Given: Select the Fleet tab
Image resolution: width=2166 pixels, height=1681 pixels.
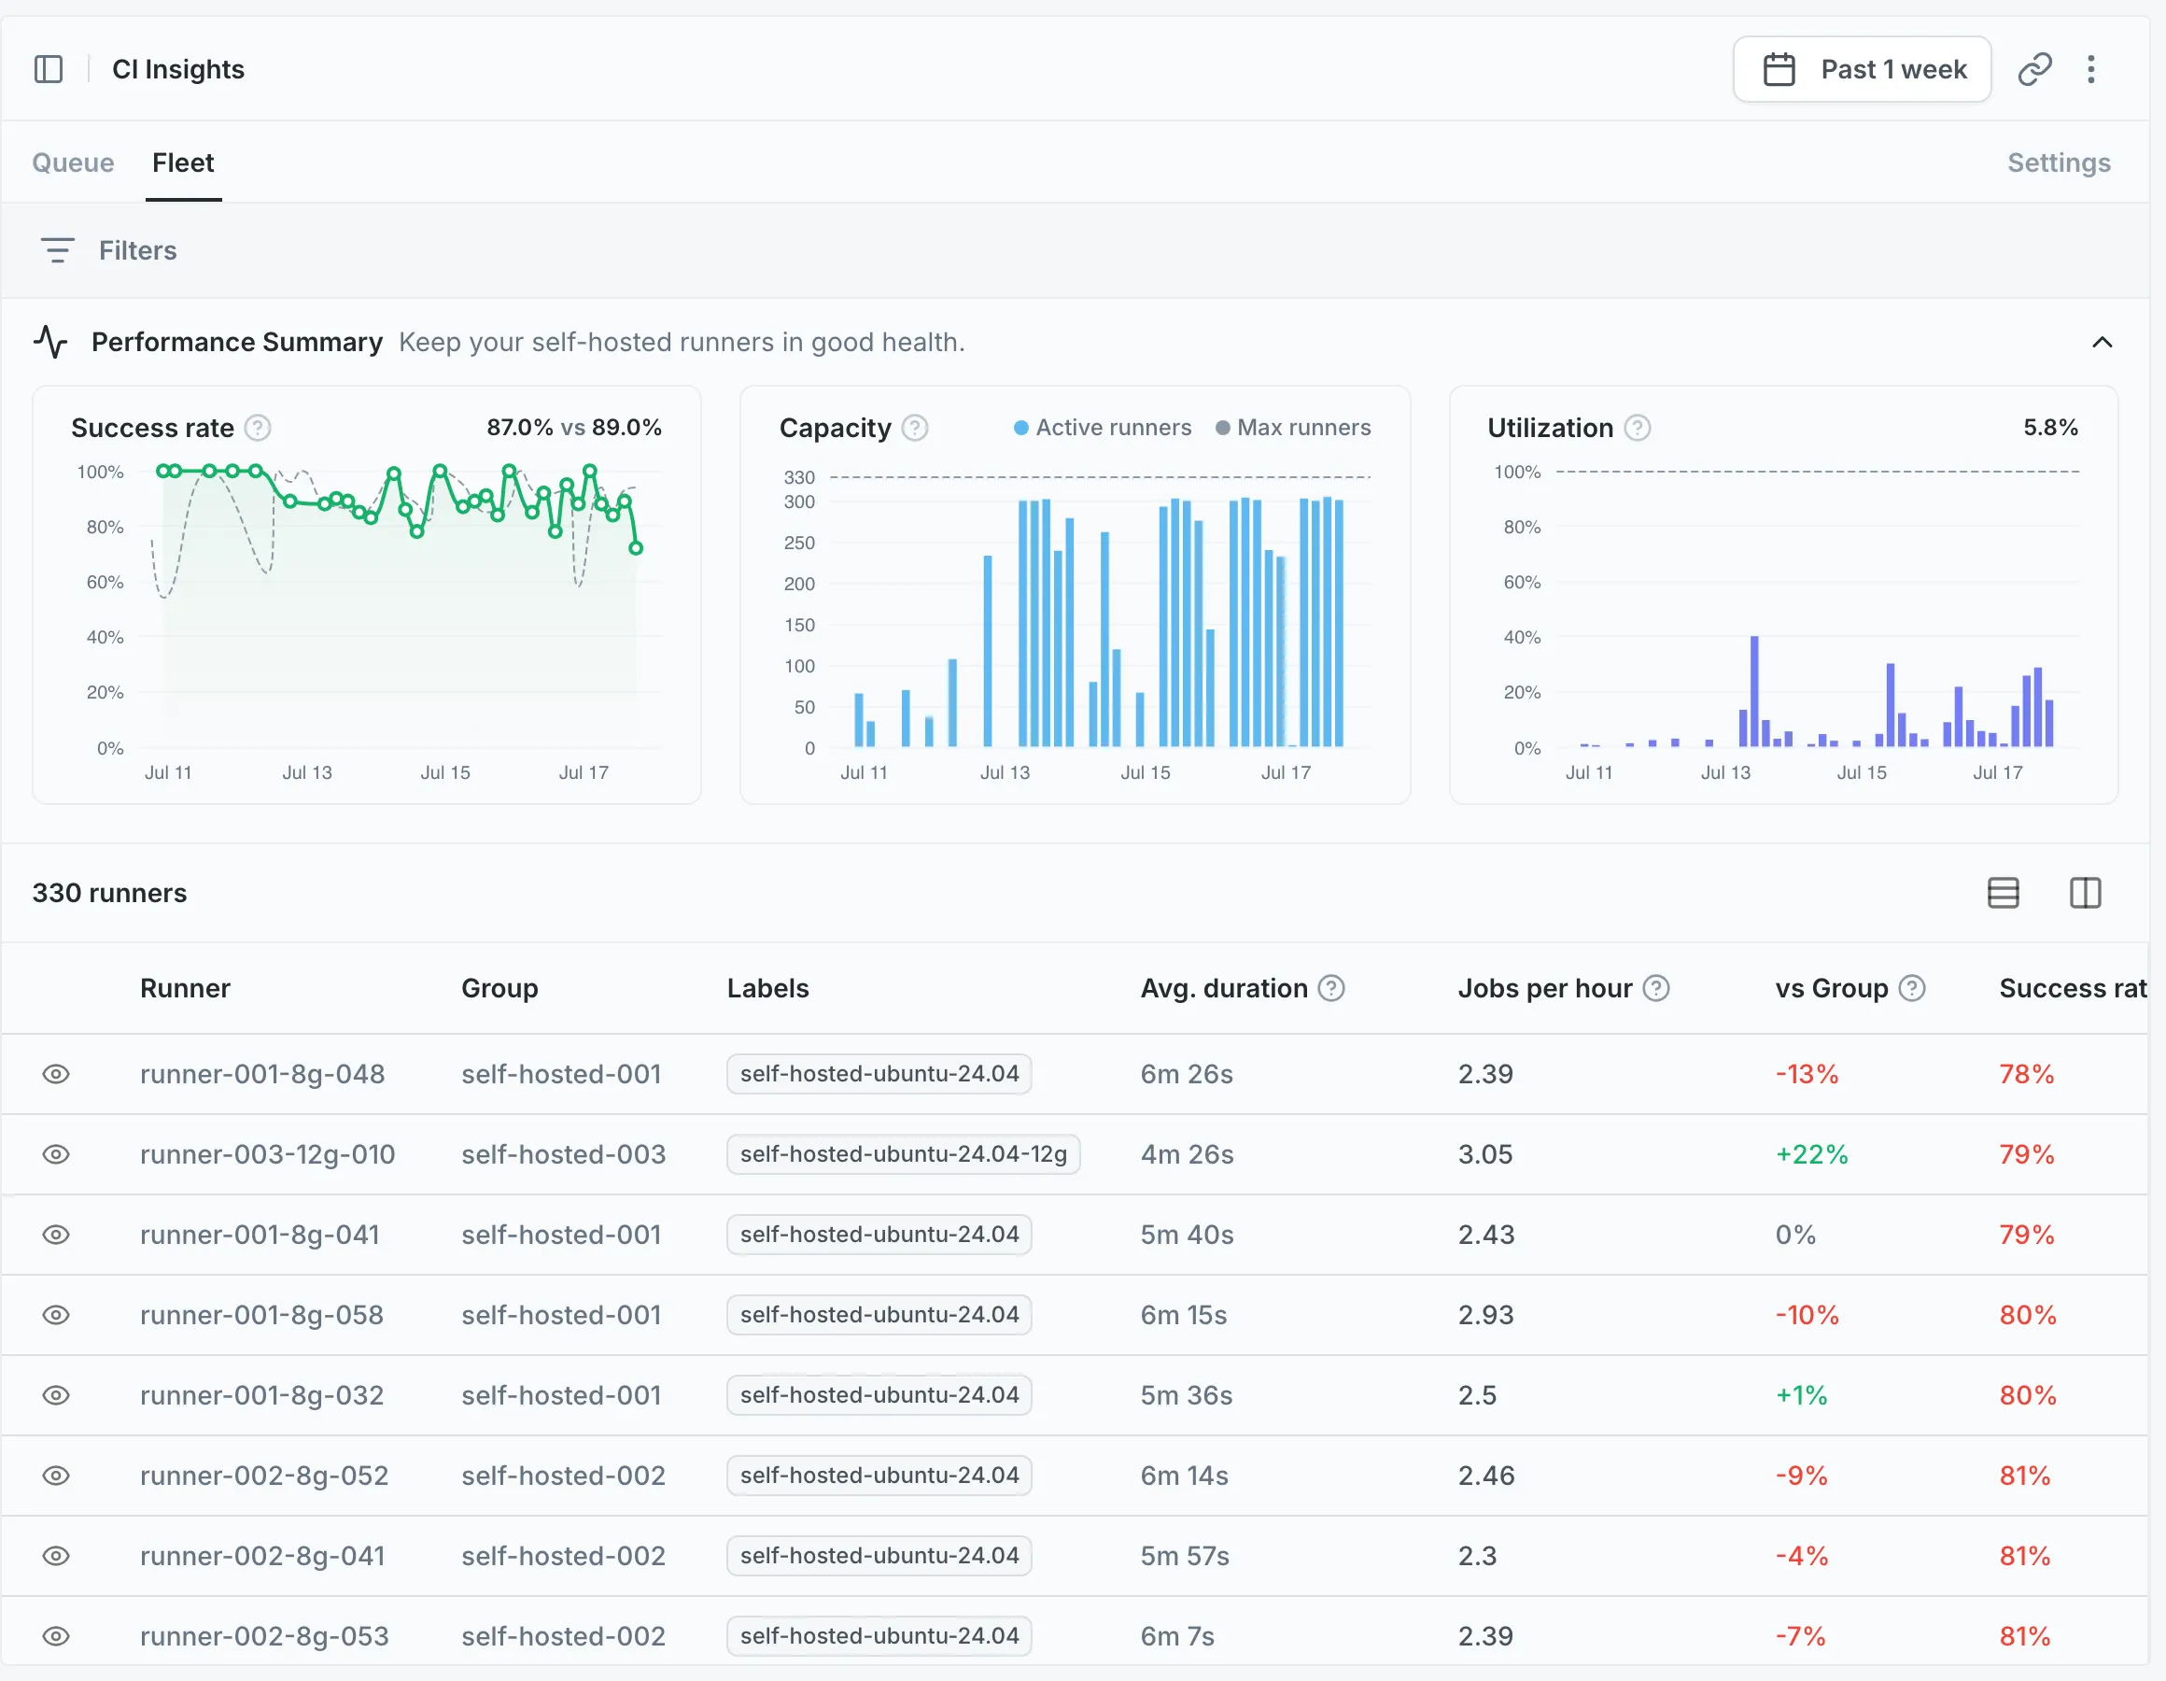Looking at the screenshot, I should coord(184,162).
